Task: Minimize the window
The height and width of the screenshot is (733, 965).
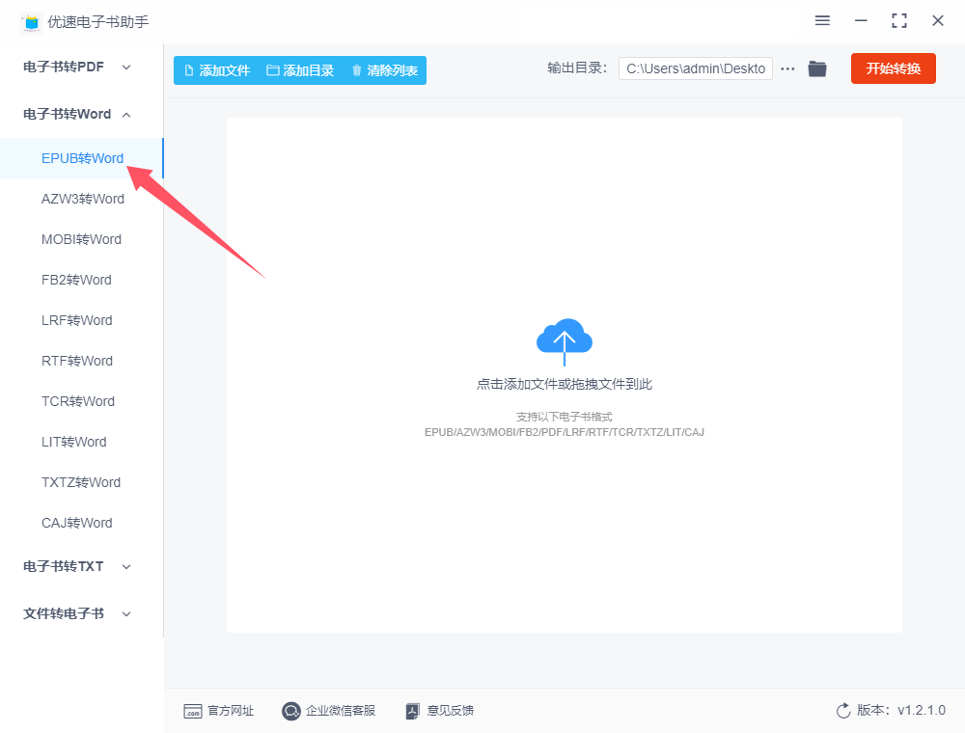Action: pyautogui.click(x=861, y=21)
